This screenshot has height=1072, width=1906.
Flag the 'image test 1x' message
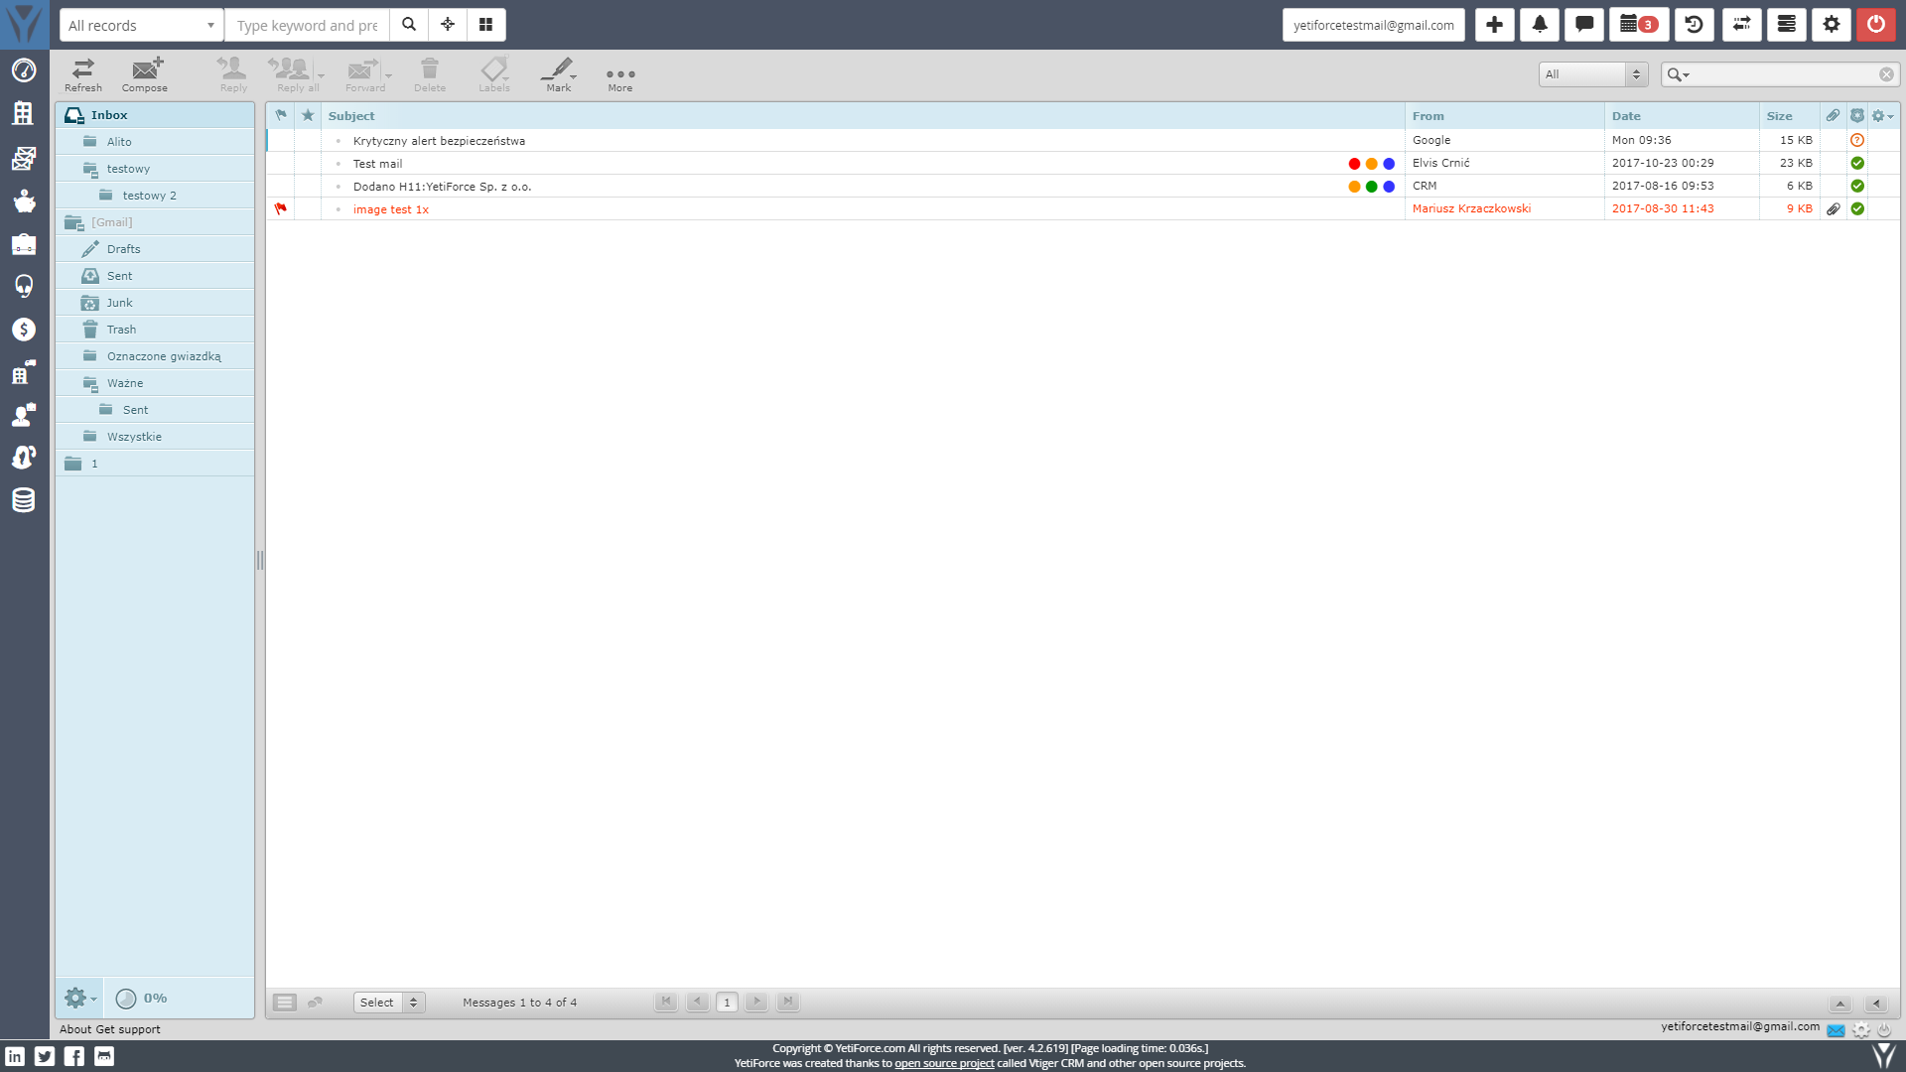point(282,208)
